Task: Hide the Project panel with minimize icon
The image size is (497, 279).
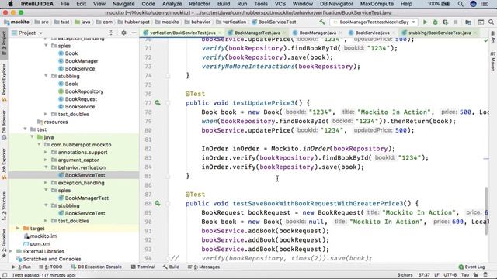Action: 134,33
